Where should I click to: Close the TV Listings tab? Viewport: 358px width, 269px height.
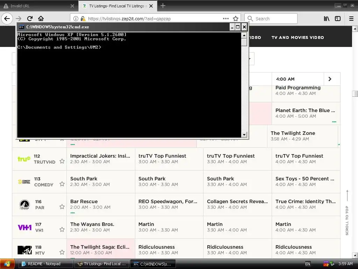coord(151,6)
